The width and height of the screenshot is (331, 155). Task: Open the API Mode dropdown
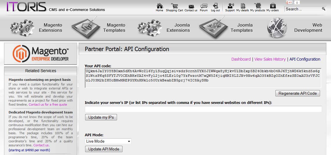(108, 141)
